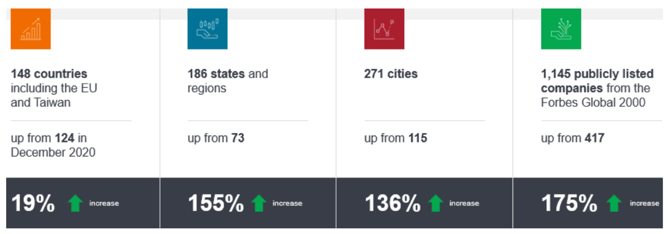This screenshot has height=234, width=668.
Task: Click the 175% increase figure
Action: point(570,203)
